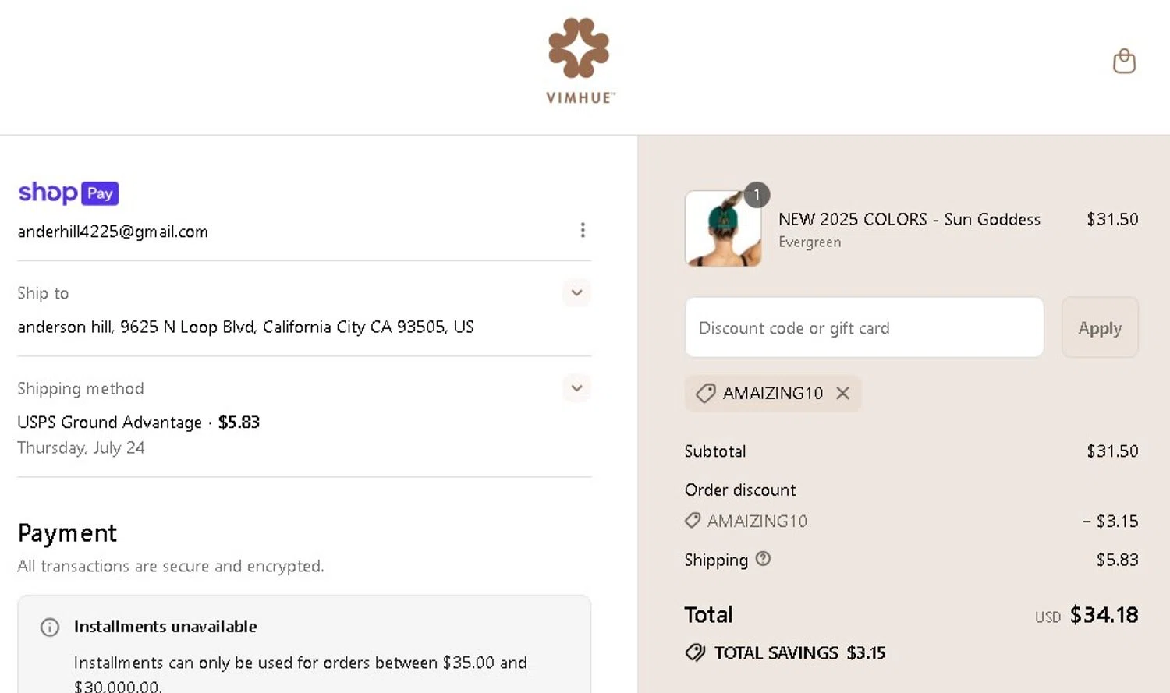Click the Installments unavailable info icon
Viewport: 1170px width, 693px height.
click(50, 627)
